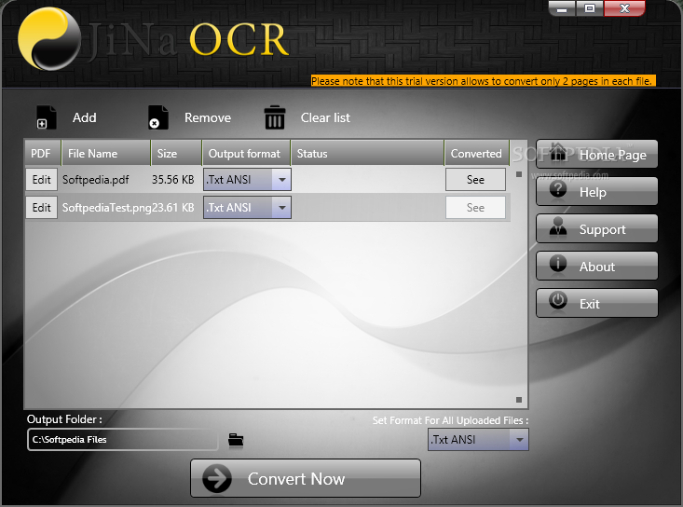
Task: Click the PDF column header
Action: (43, 154)
